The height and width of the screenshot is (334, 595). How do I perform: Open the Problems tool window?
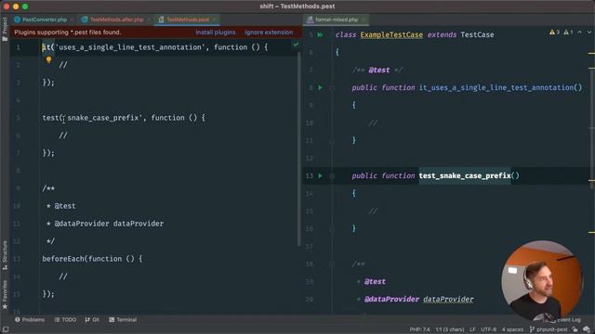tap(30, 319)
